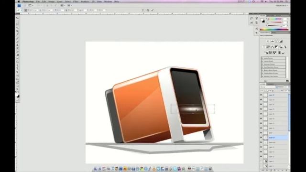The width and height of the screenshot is (306, 172).
Task: Switch to the Styles tab
Action: [x=278, y=16]
